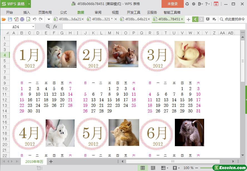Open the tab list dropdown icon
The height and width of the screenshot is (171, 247).
pos(214,19)
